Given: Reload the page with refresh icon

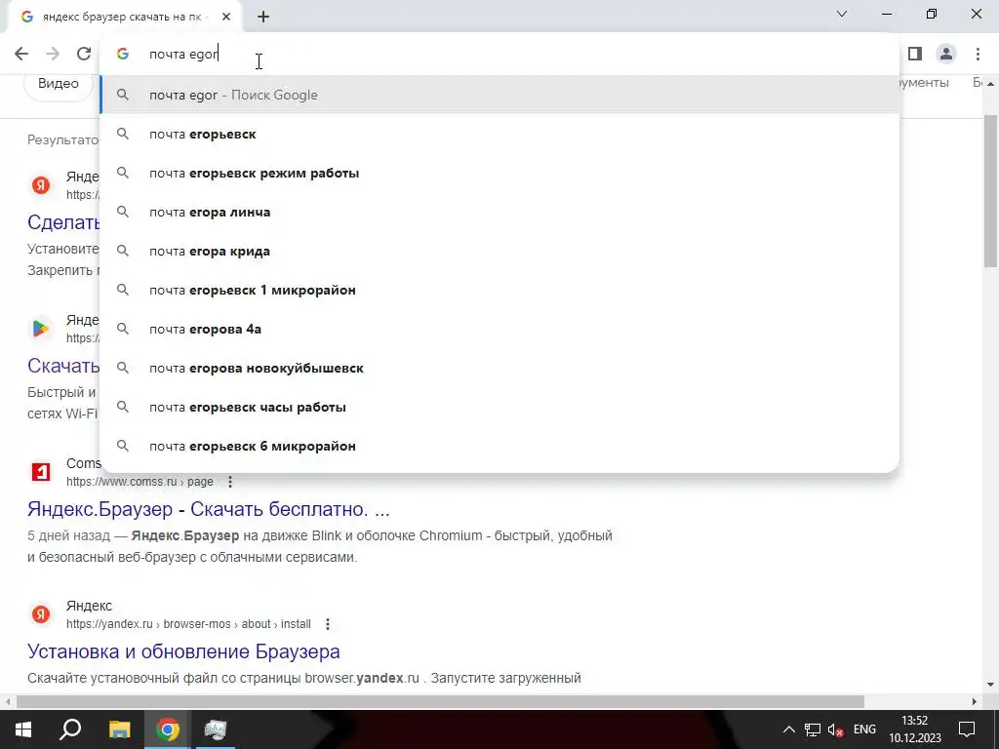Looking at the screenshot, I should [84, 55].
